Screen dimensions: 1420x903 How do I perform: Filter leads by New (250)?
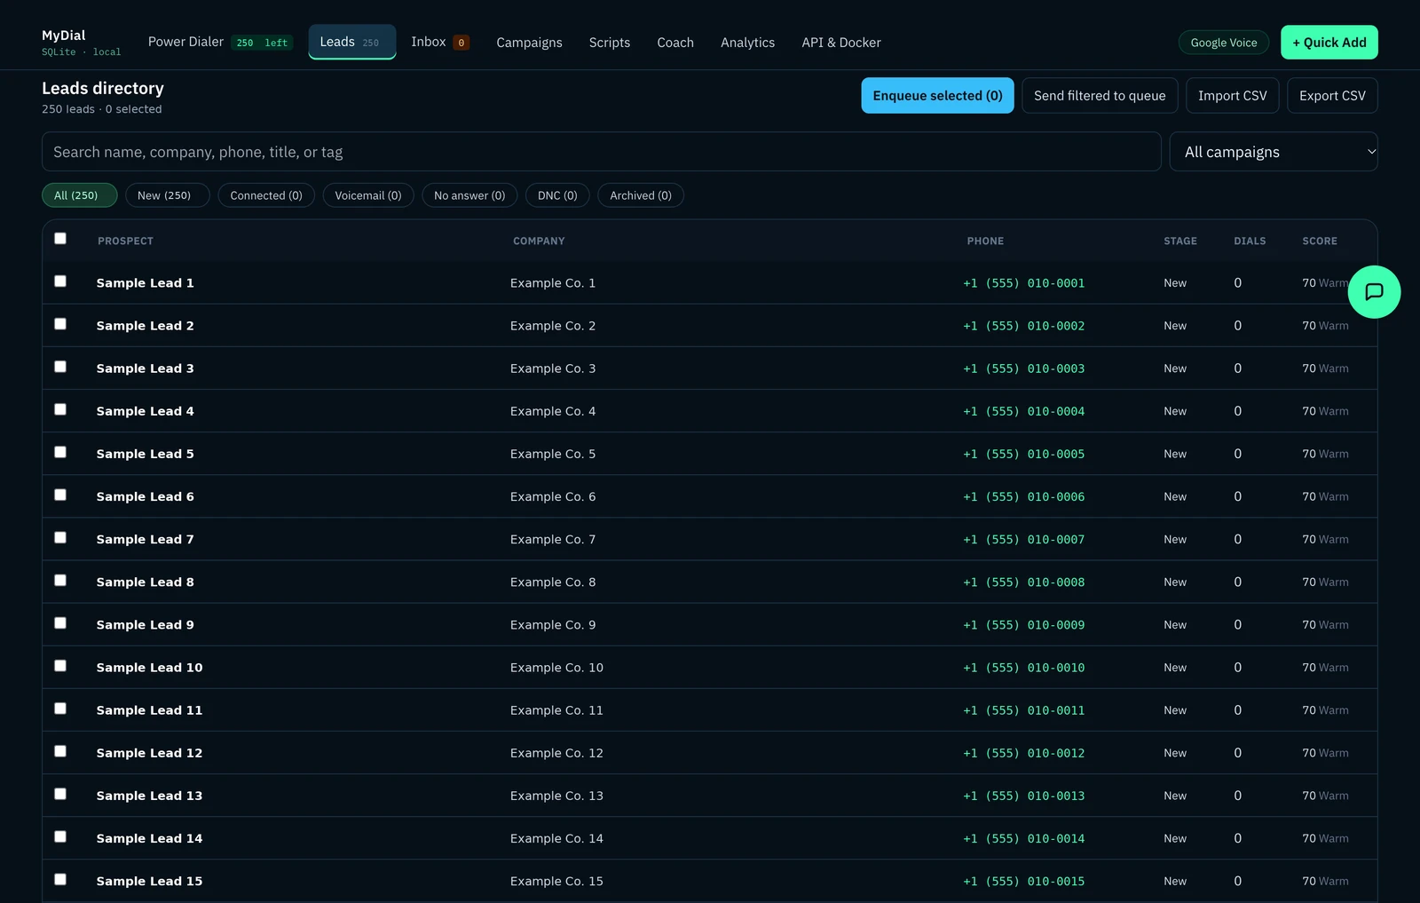coord(167,195)
